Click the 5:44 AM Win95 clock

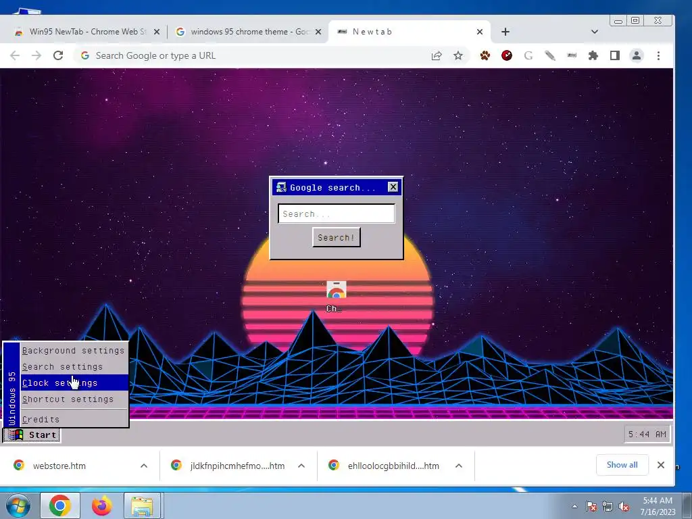coord(647,435)
